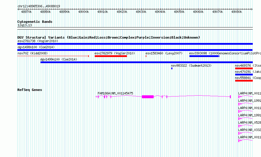Click the 48990k ruler tick label
261x157 pixels.
pos(65,12)
